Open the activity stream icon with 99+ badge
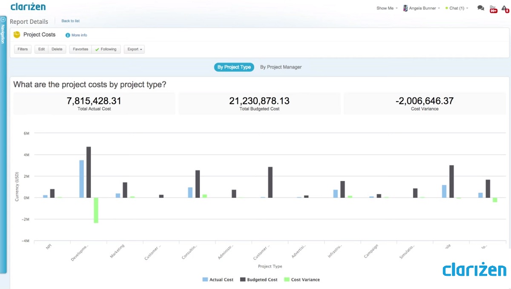Viewport: 511px width, 289px height. pyautogui.click(x=493, y=9)
